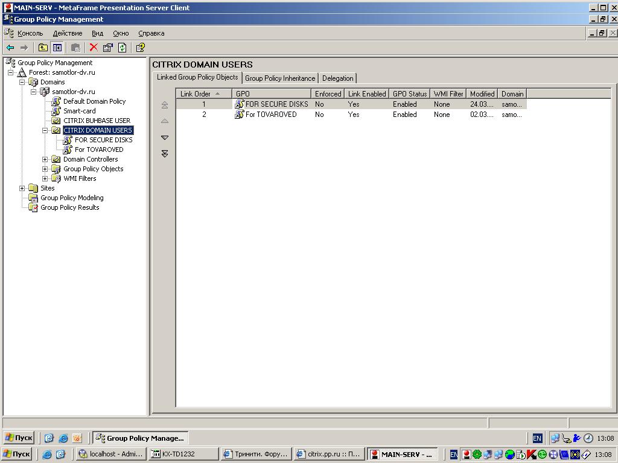
Task: Go up one level with folder icon
Action: point(43,48)
